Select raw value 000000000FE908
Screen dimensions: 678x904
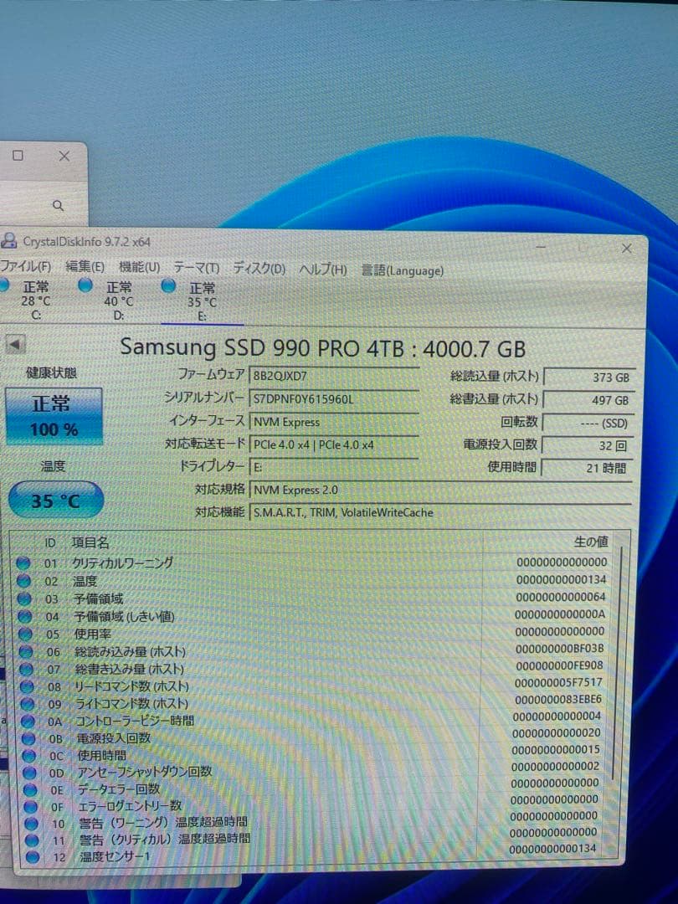(559, 665)
